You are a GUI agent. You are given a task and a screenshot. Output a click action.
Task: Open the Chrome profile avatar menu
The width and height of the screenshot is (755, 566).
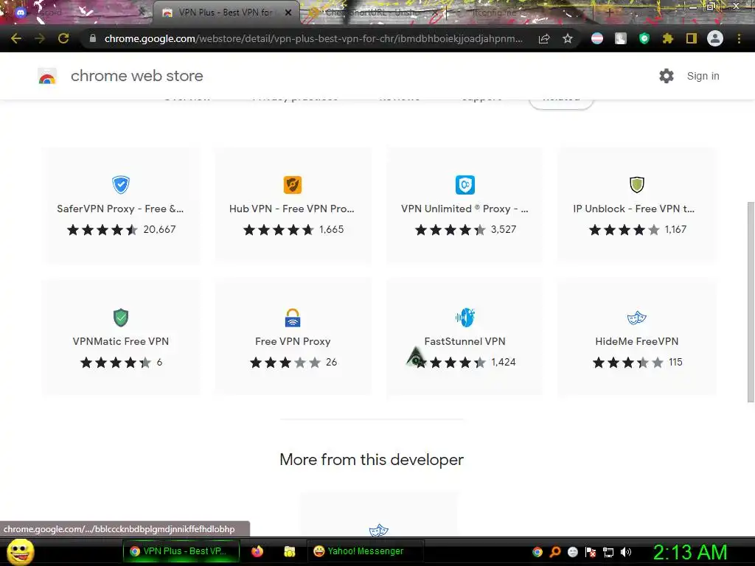coord(715,38)
